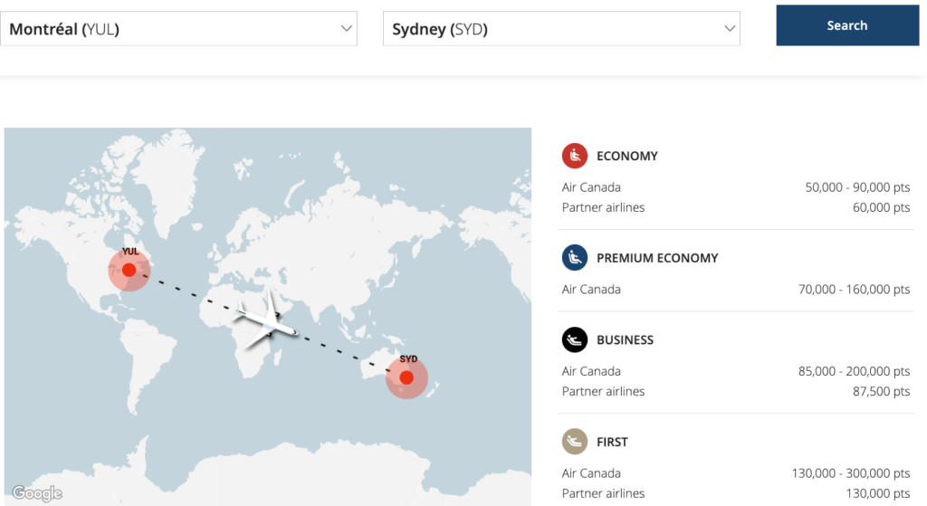927x506 pixels.
Task: Click the BUSINESS heading label
Action: pyautogui.click(x=625, y=340)
